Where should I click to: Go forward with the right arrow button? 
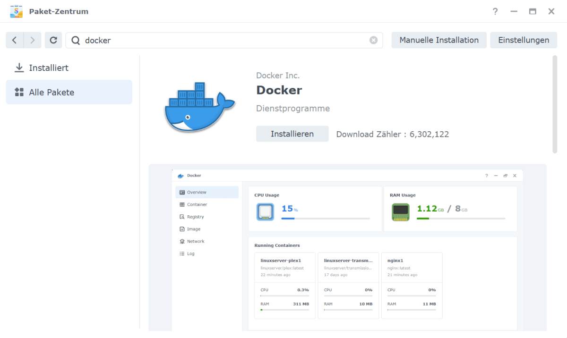(33, 40)
